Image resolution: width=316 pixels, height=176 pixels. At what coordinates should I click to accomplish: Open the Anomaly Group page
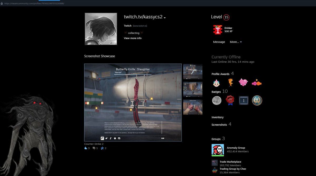[236, 148]
